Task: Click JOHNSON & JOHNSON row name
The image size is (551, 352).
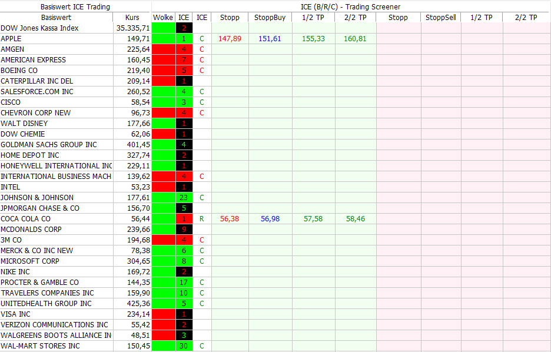Action: pyautogui.click(x=37, y=197)
